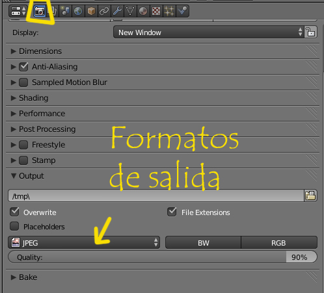The image size is (324, 293).
Task: Expand the Anti-Aliasing panel triangle
Action: point(14,67)
